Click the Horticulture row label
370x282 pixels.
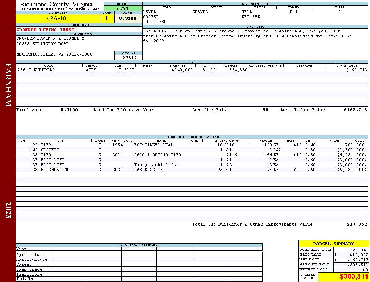click(x=32, y=259)
